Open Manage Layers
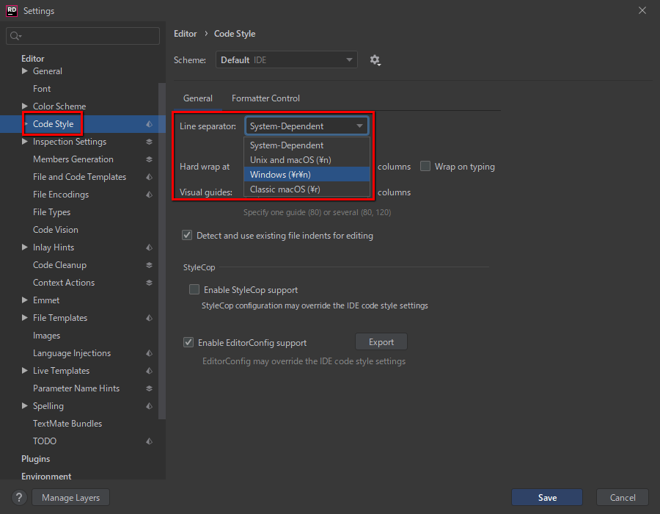 [70, 498]
